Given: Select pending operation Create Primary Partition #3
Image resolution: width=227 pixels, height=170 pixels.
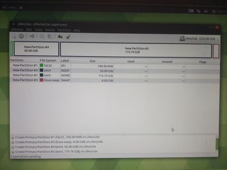Looking at the screenshot, I should coord(59,142).
